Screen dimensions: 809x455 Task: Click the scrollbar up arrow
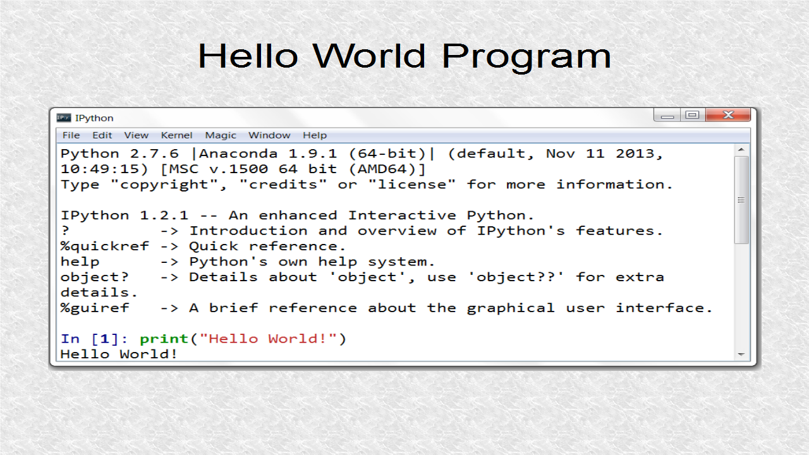740,150
